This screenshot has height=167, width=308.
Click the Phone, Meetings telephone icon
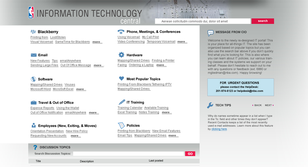point(121,32)
